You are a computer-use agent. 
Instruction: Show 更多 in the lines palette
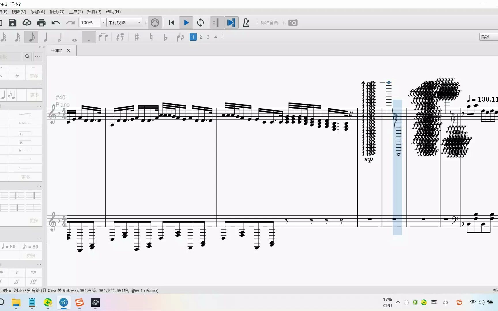[x=26, y=177]
